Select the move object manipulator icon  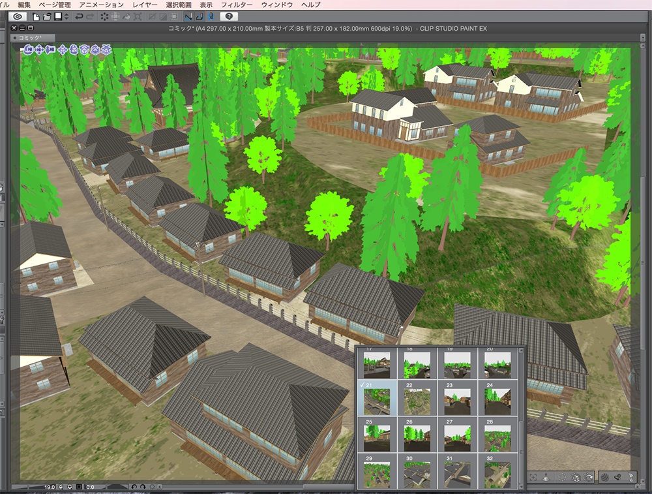[x=63, y=50]
